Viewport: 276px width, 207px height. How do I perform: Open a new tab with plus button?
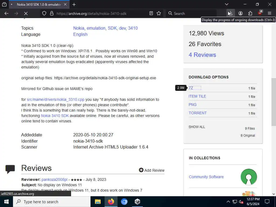[x=74, y=5]
